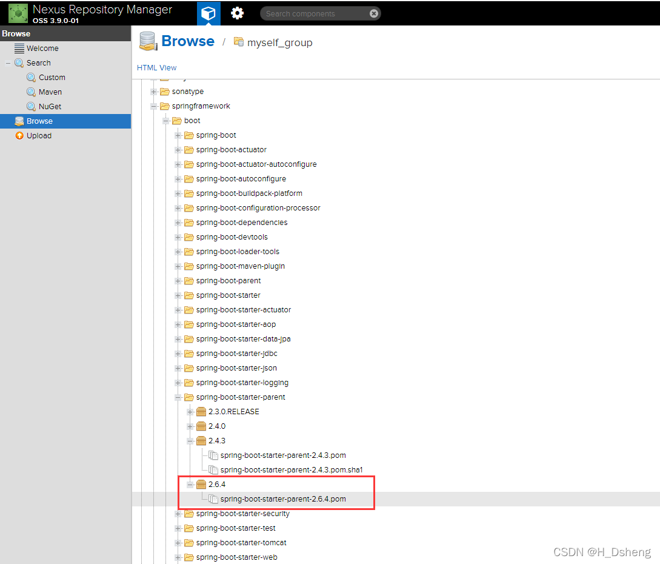Click the sonatype folder icon
This screenshot has height=564, width=660.
click(165, 92)
